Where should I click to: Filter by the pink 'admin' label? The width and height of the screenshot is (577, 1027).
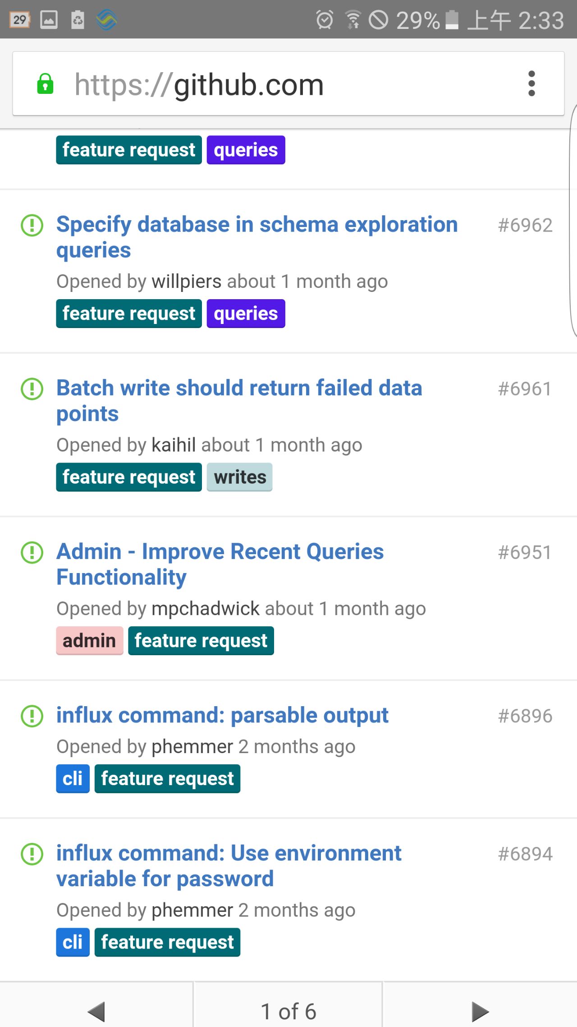click(89, 641)
